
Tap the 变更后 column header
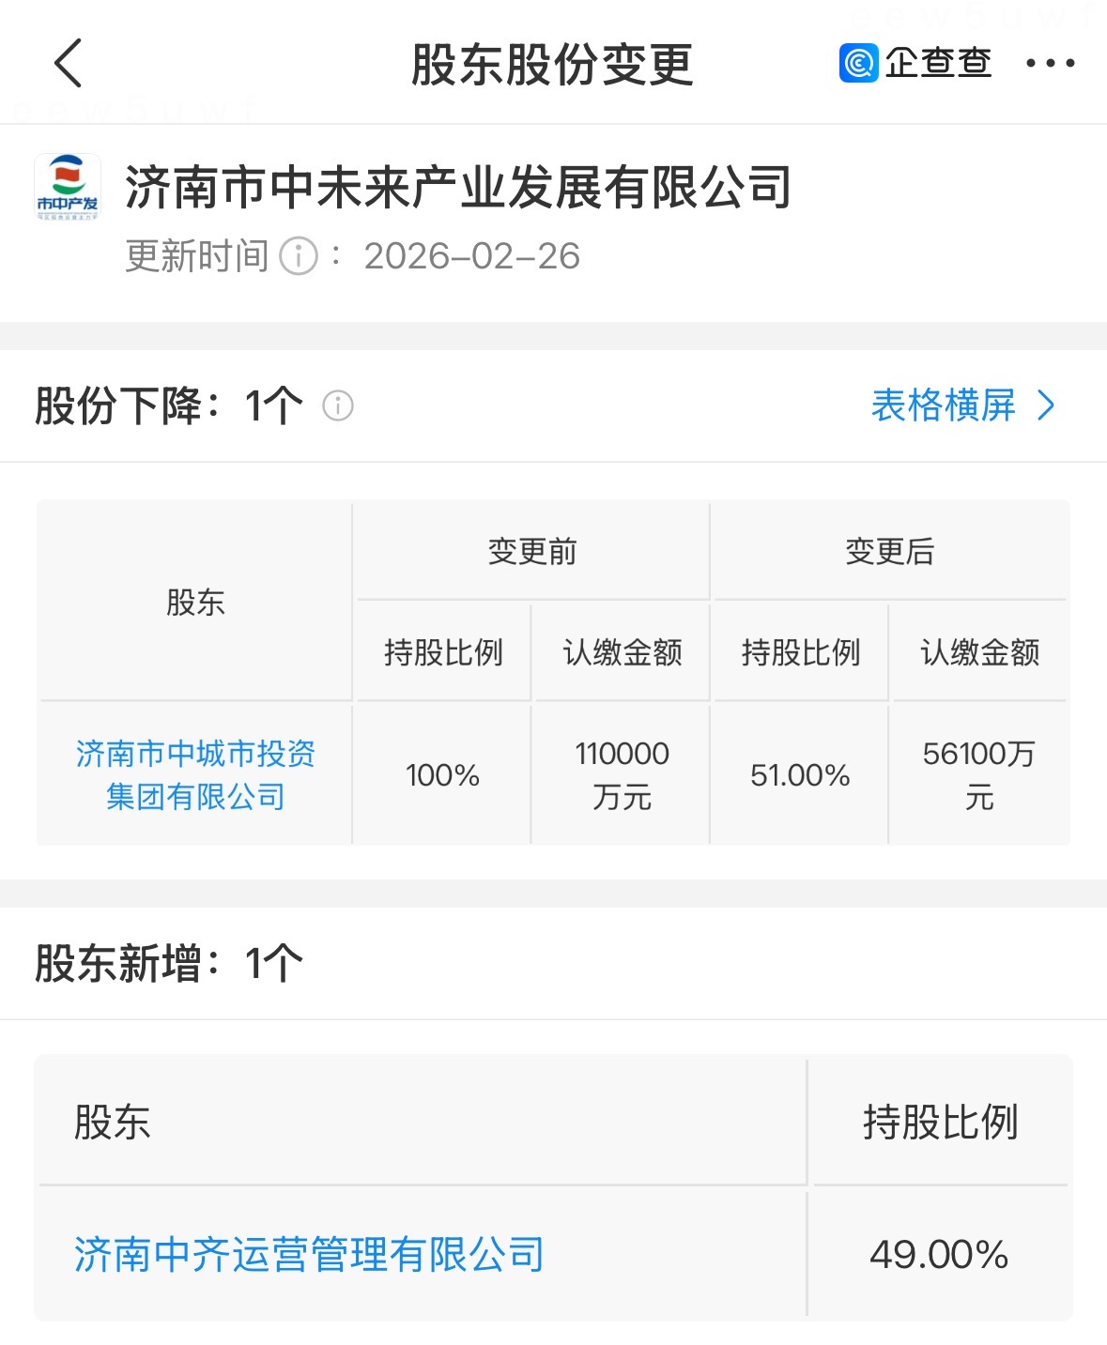coord(889,552)
